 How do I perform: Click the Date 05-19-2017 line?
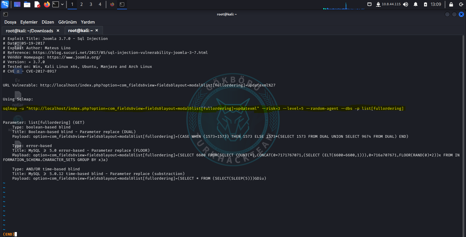(24, 43)
